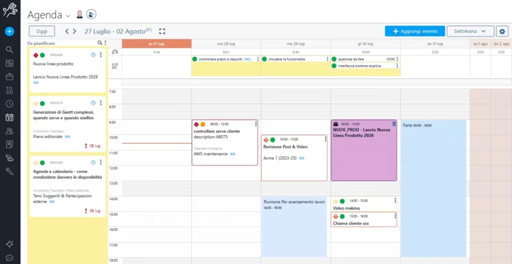Click clock icon on Nuova linea prodotto card
Screen dimensions: 512x264
(x=93, y=55)
